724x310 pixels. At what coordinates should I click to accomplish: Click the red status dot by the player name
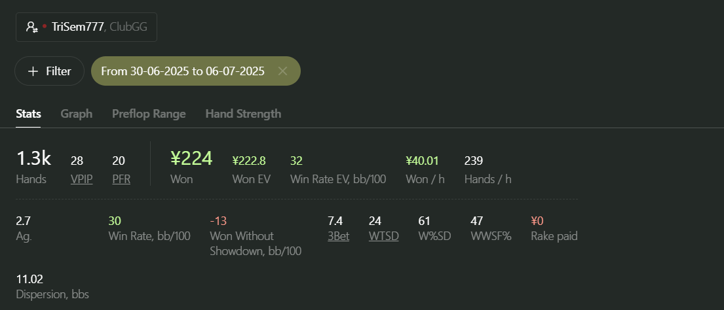click(x=45, y=26)
